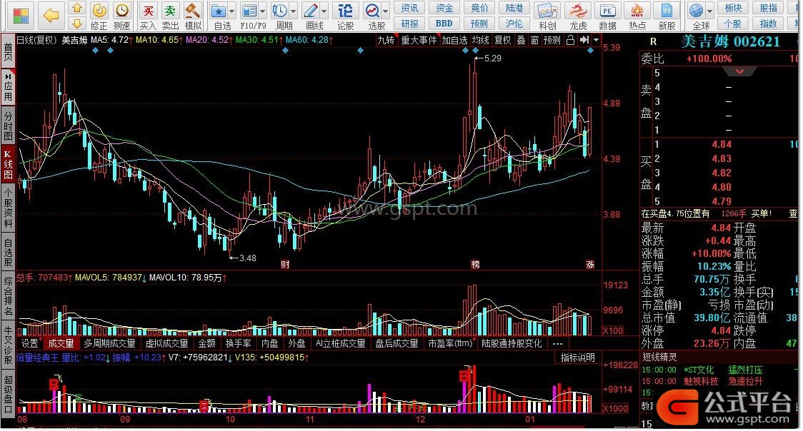Open the indicator tabs overflow menu (⋯)

pyautogui.click(x=558, y=343)
